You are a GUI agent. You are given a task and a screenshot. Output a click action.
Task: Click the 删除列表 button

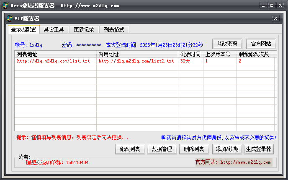click(x=194, y=149)
